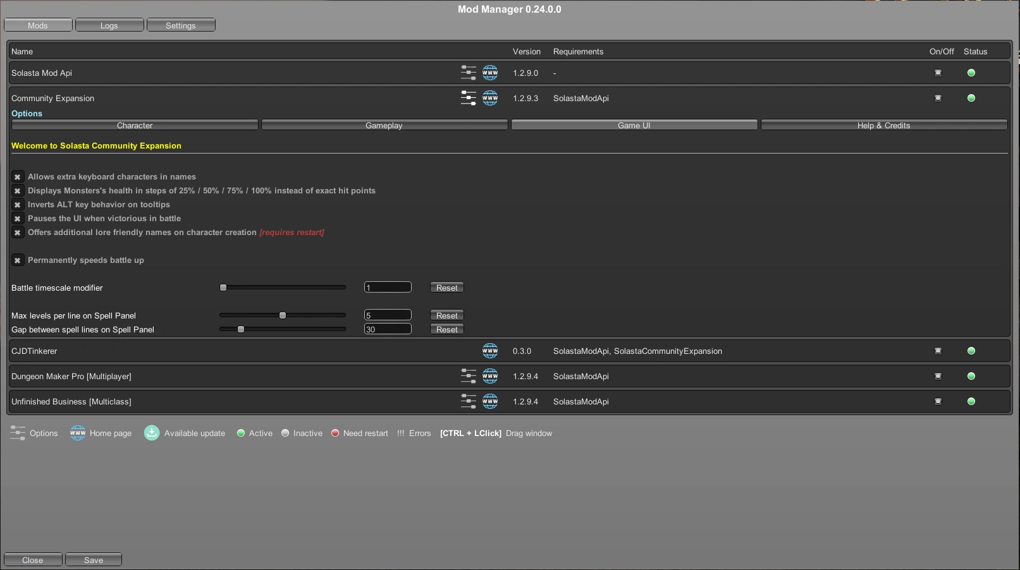Click the CJDTinkerer version 0.3.0
The image size is (1020, 570).
pos(522,351)
